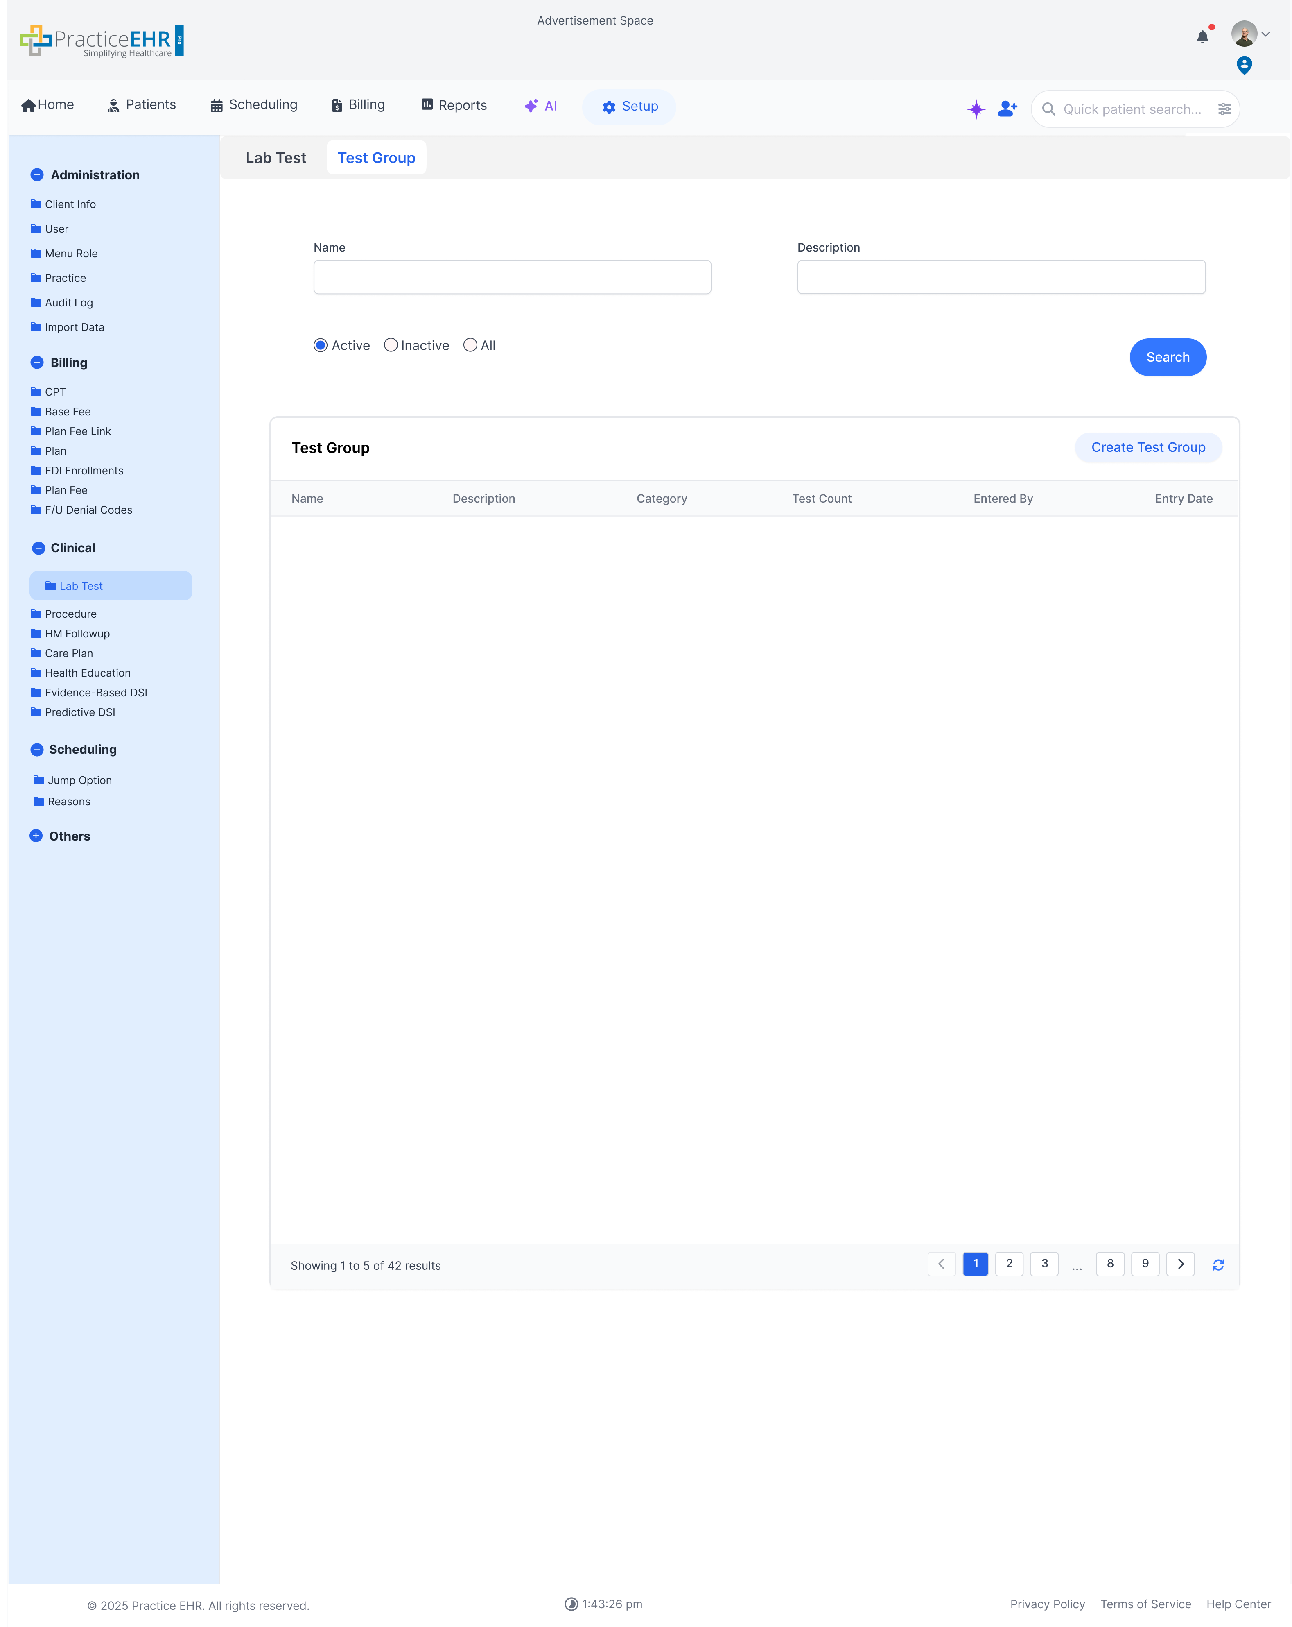The image size is (1292, 1627).
Task: Click the Create Test Group button
Action: [x=1148, y=447]
